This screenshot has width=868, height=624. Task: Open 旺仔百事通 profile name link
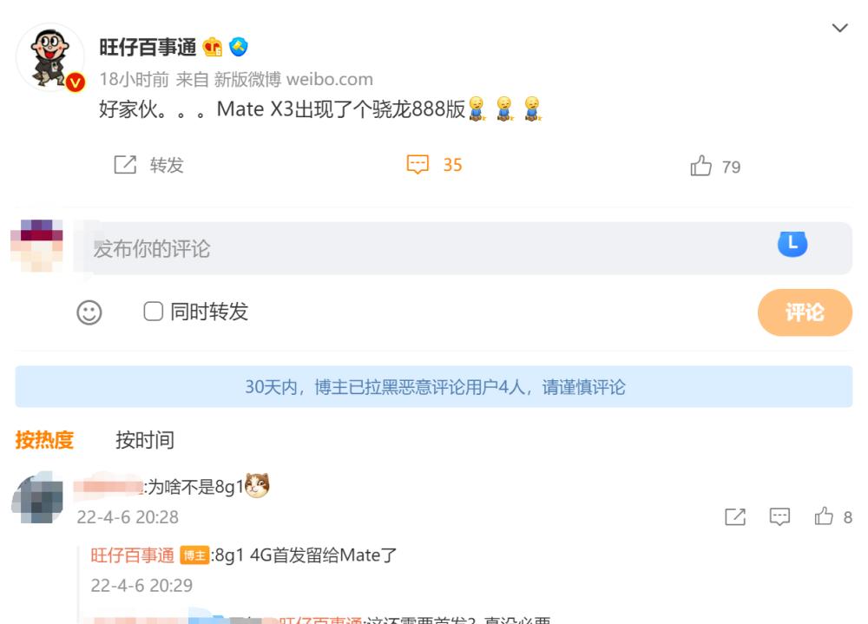[148, 48]
